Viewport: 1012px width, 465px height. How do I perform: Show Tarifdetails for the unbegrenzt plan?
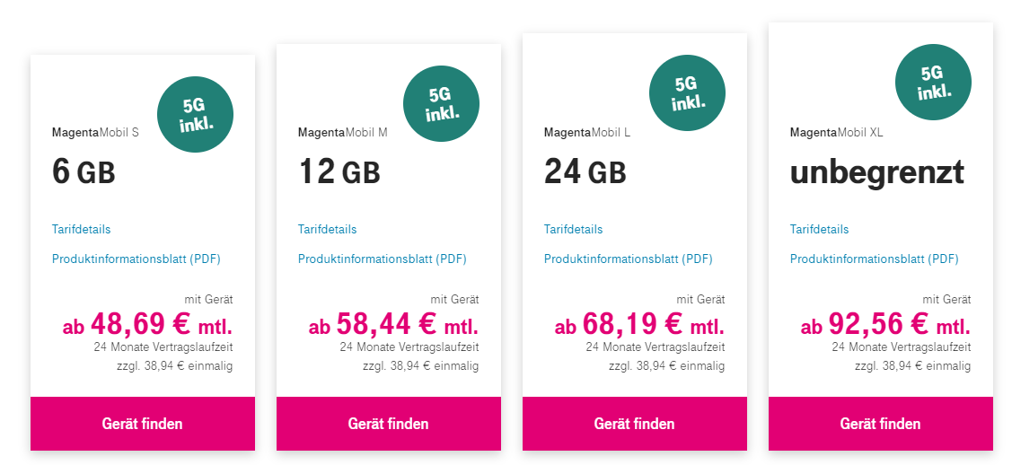820,229
